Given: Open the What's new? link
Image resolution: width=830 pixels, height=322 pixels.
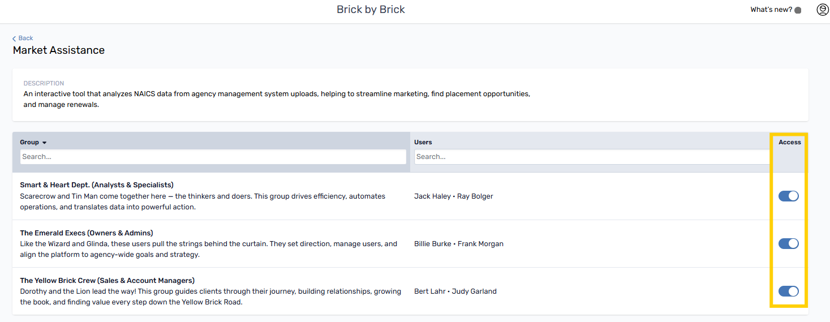Looking at the screenshot, I should pyautogui.click(x=771, y=10).
